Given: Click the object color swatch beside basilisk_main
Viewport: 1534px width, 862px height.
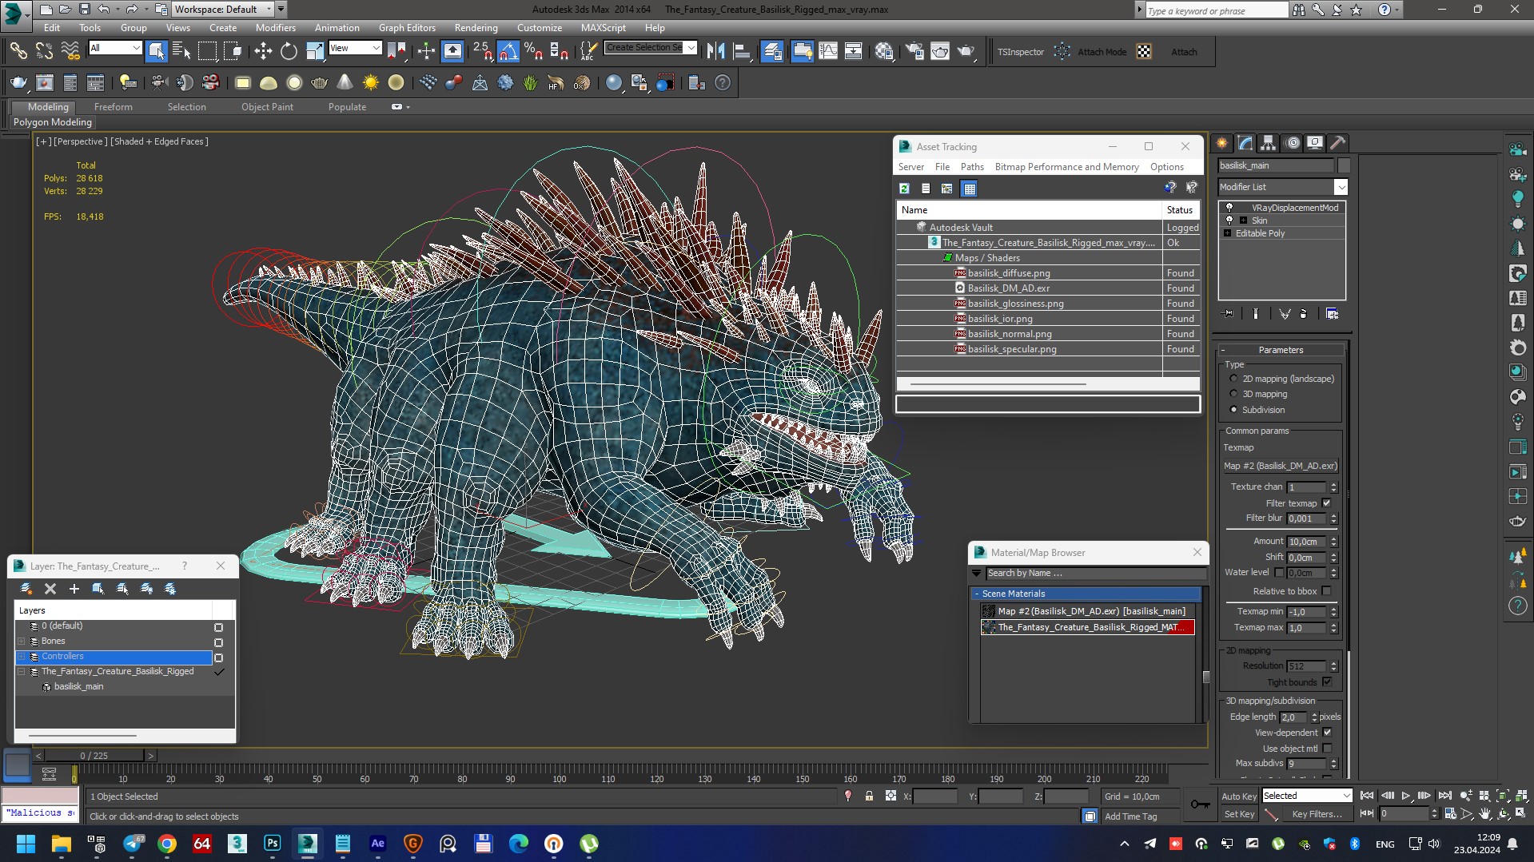Looking at the screenshot, I should (x=1344, y=165).
